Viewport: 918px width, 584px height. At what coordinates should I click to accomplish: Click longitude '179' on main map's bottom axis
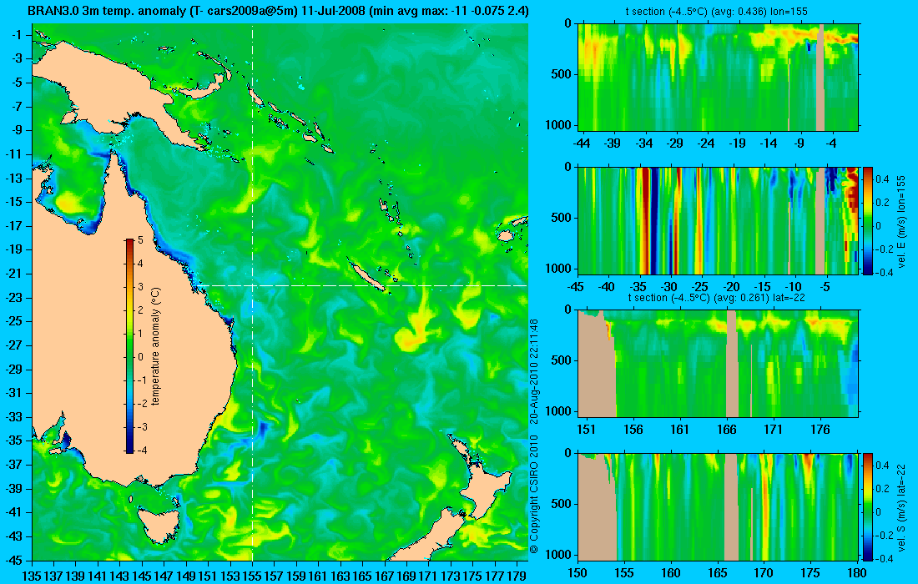tap(517, 576)
